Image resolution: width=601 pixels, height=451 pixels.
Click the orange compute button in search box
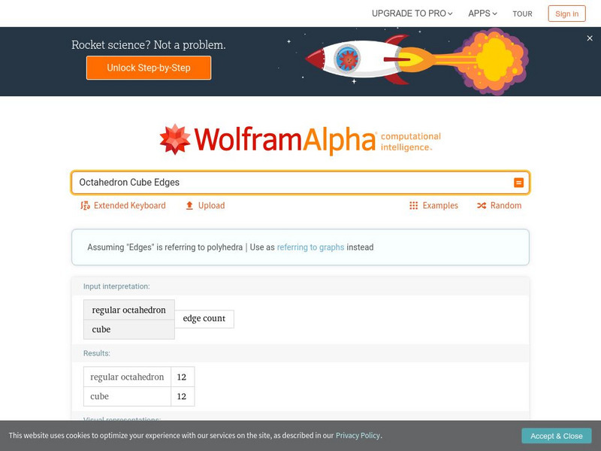[x=518, y=183]
